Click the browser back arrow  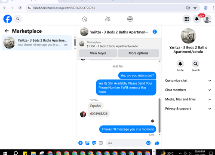coord(5,8)
